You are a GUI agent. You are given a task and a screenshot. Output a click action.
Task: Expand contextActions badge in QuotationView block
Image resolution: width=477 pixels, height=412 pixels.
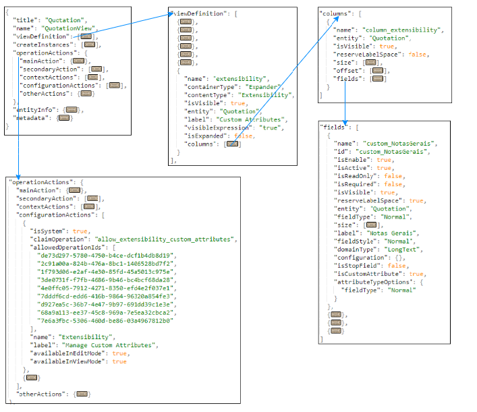(93, 78)
